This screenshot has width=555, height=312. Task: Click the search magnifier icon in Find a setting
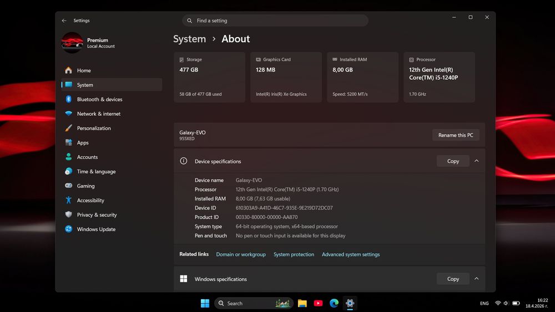190,21
